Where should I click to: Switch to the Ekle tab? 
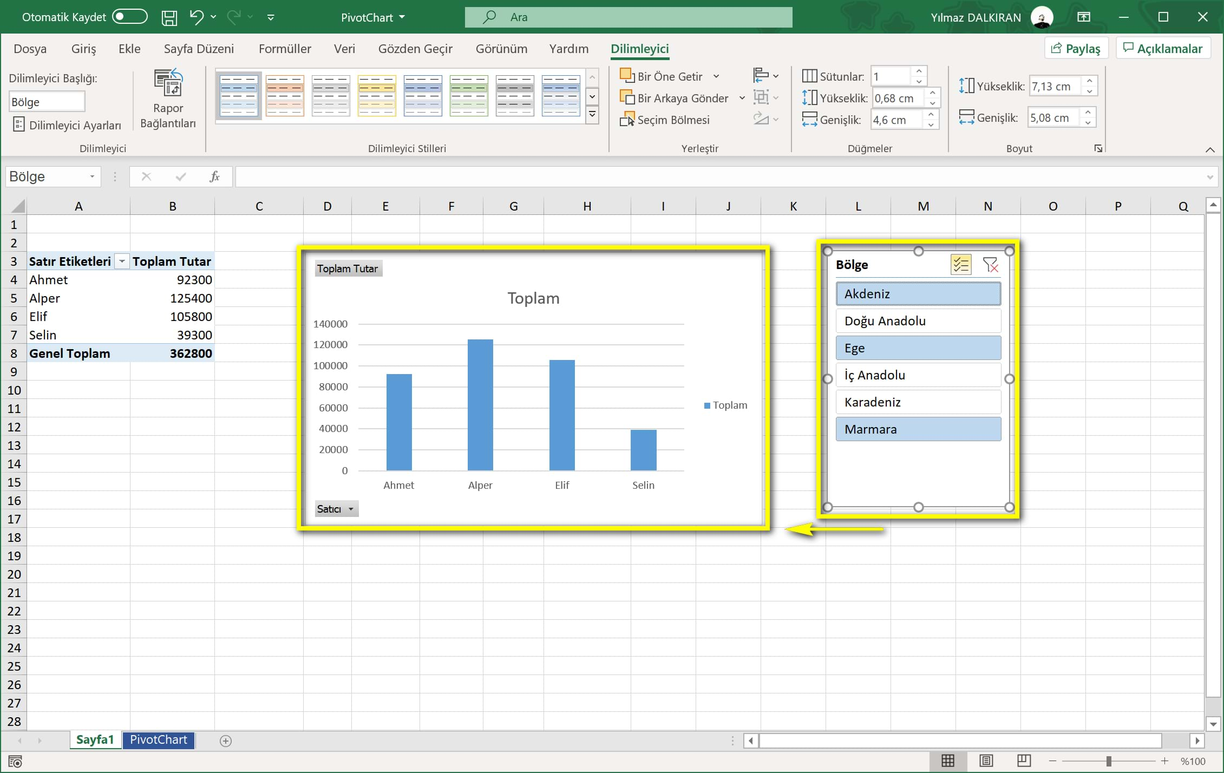tap(129, 49)
